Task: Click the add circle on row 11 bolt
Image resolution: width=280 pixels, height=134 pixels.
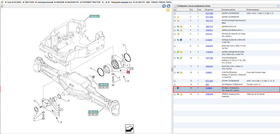Action: pyautogui.click(x=175, y=66)
